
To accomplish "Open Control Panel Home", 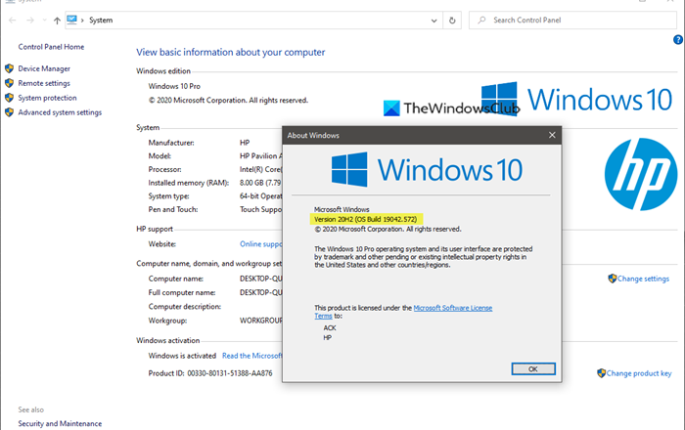I will [x=51, y=47].
